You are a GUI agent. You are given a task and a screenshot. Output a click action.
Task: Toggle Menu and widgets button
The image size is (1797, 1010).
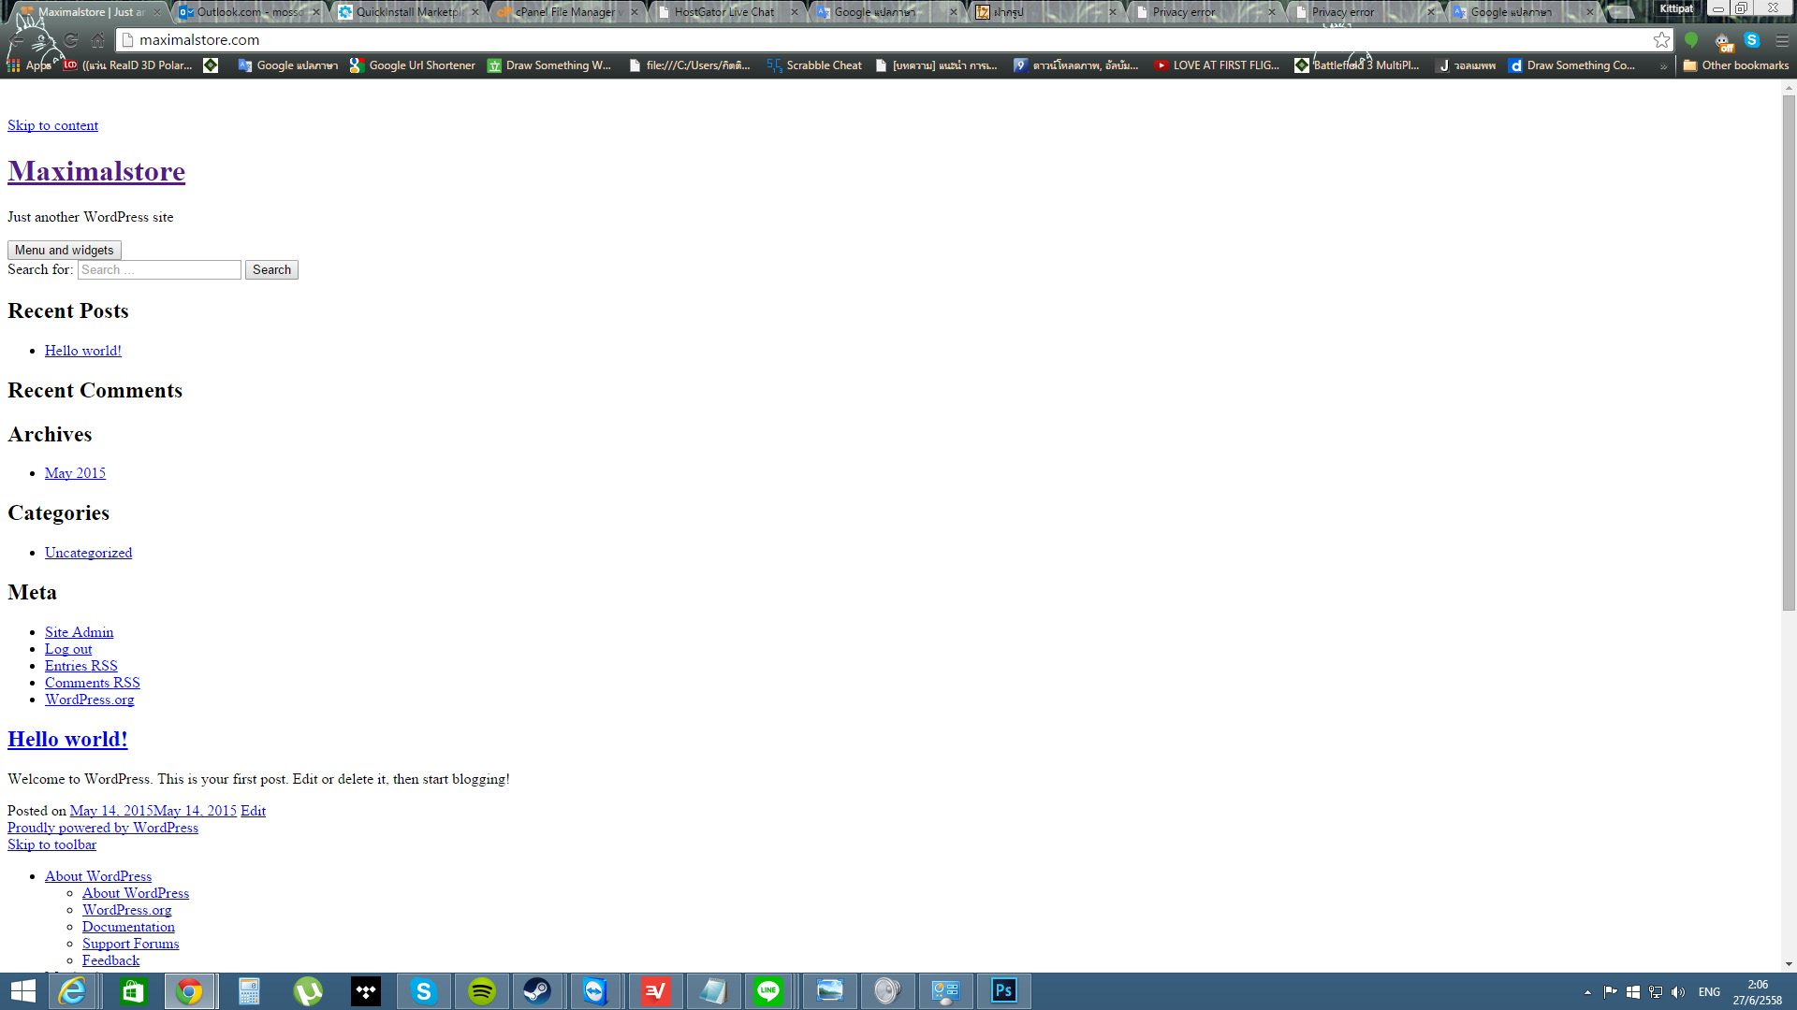65,250
